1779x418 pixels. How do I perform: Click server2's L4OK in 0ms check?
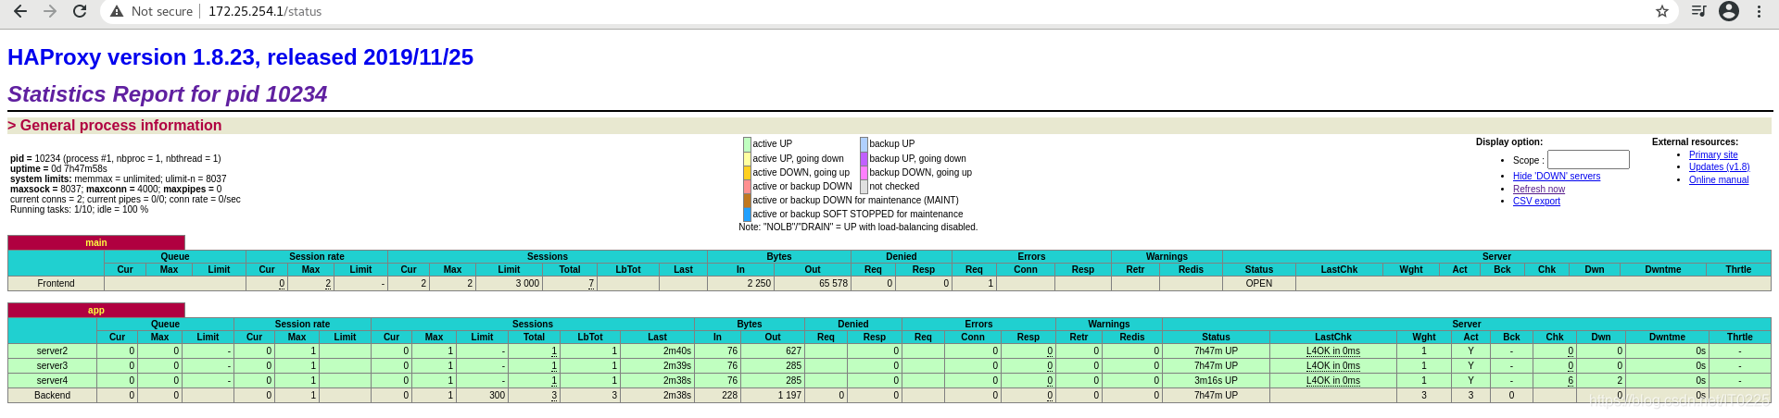point(1332,350)
